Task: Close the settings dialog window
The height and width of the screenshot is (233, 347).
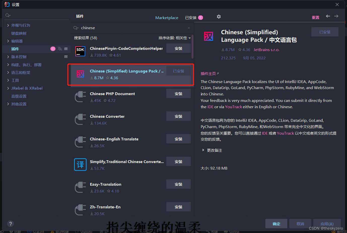Action: click(x=337, y=5)
